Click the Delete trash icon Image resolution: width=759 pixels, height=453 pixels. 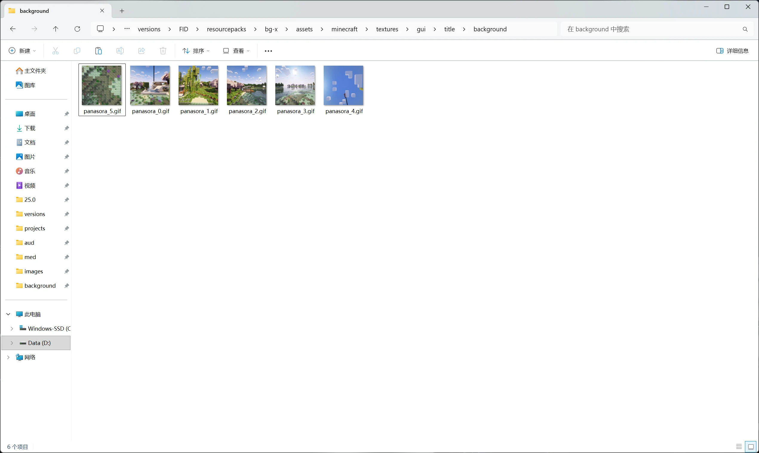(163, 51)
